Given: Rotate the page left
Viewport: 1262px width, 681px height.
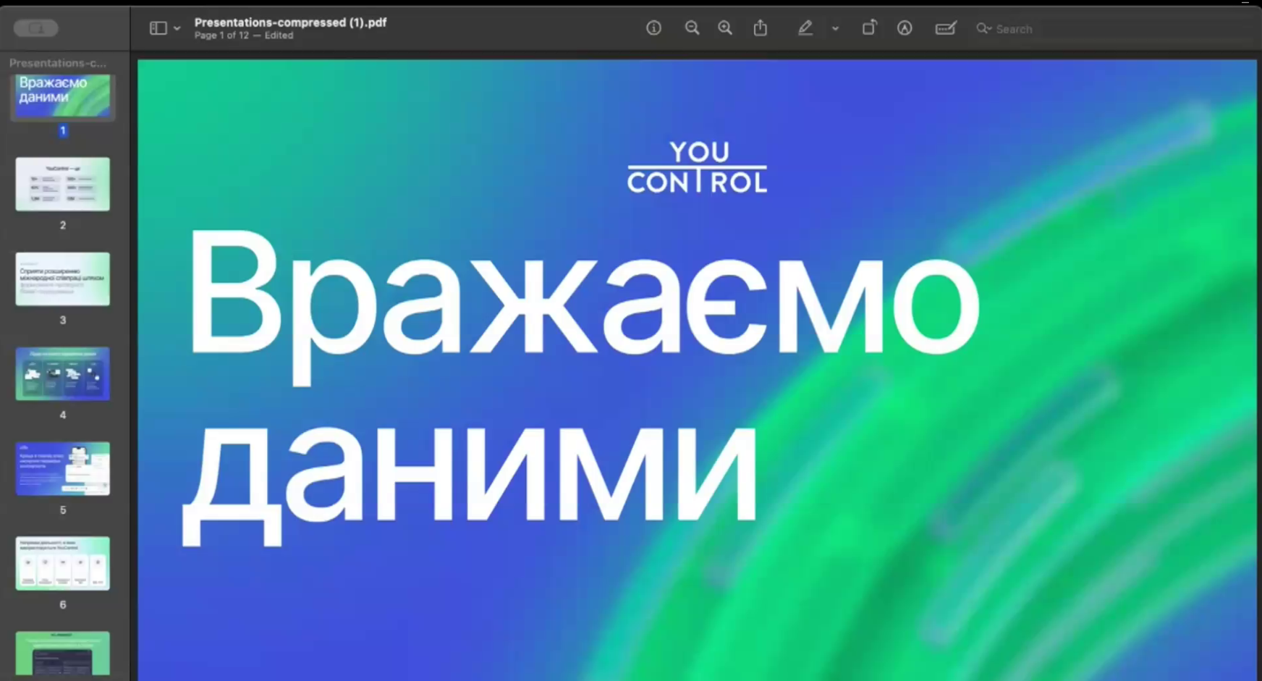Looking at the screenshot, I should 869,28.
